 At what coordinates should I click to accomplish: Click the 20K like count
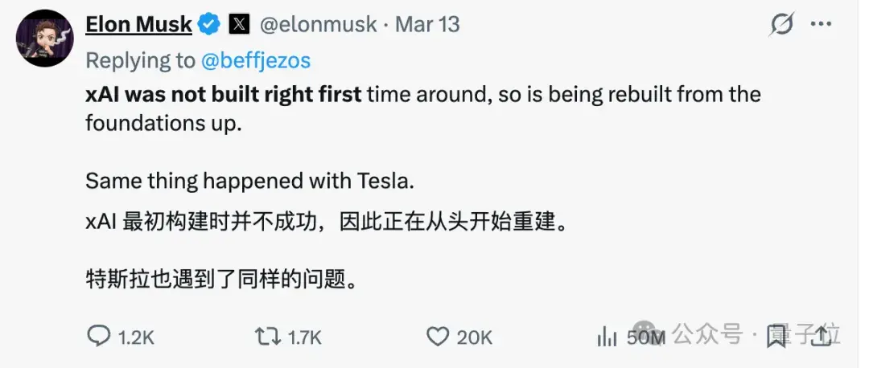475,337
